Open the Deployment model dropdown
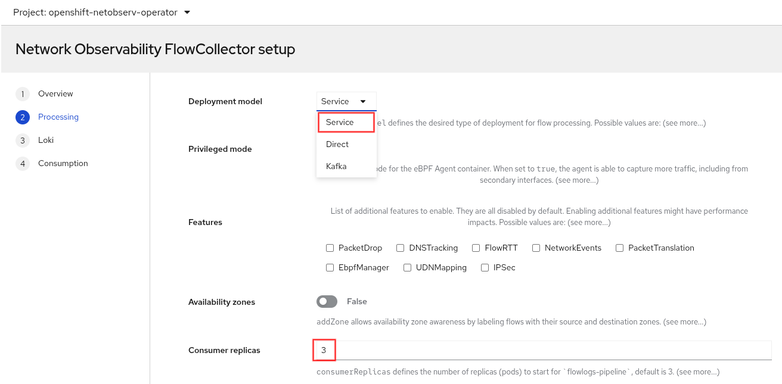The height and width of the screenshot is (384, 782). [346, 101]
